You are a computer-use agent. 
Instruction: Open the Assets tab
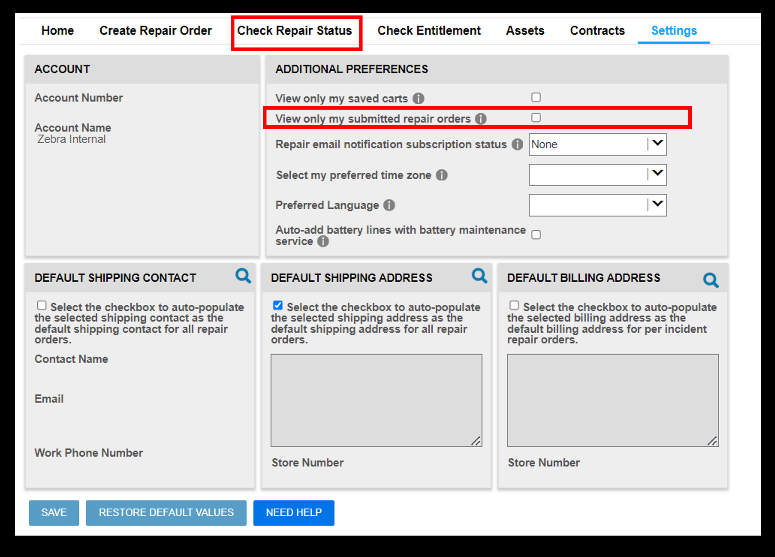click(x=525, y=30)
